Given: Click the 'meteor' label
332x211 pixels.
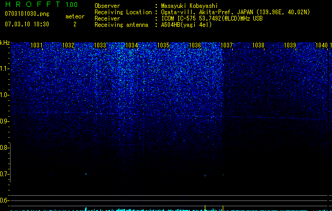Looking at the screenshot, I should tap(75, 16).
